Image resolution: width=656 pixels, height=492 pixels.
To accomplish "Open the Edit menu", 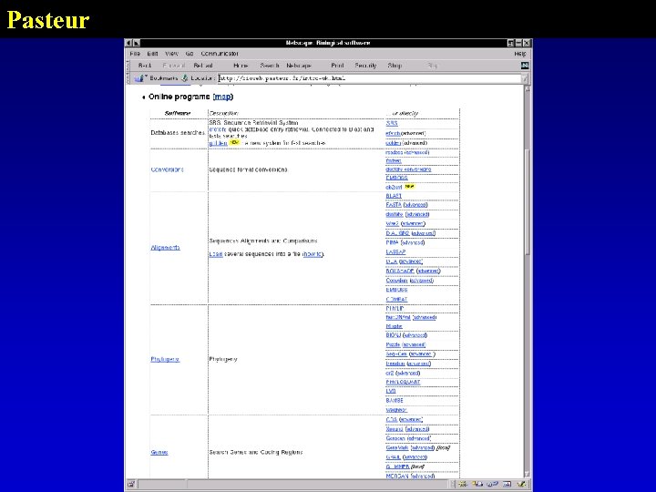I will click(152, 54).
